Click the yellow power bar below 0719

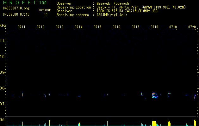[x=169, y=123]
